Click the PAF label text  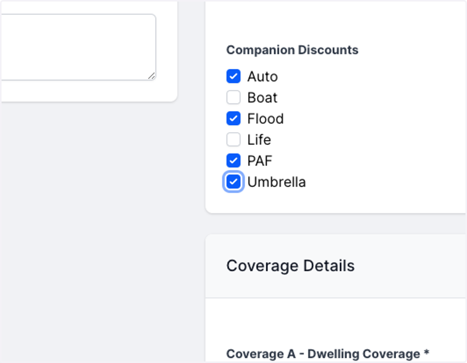[x=260, y=160]
